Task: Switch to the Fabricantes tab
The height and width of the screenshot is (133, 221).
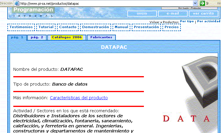Action: coord(101,37)
